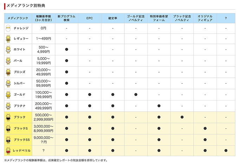
Task: Click the チャレンジ rank bee icon
Action: click(8, 28)
